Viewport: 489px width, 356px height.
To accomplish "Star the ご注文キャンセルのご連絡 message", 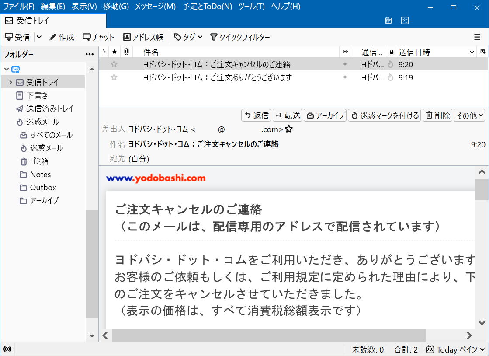I will click(x=114, y=64).
